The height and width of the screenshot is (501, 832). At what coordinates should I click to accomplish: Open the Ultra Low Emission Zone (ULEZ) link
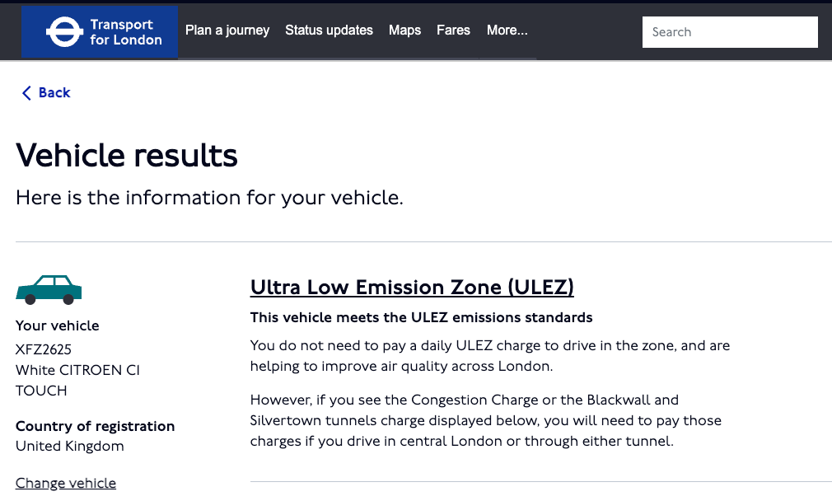click(x=412, y=288)
